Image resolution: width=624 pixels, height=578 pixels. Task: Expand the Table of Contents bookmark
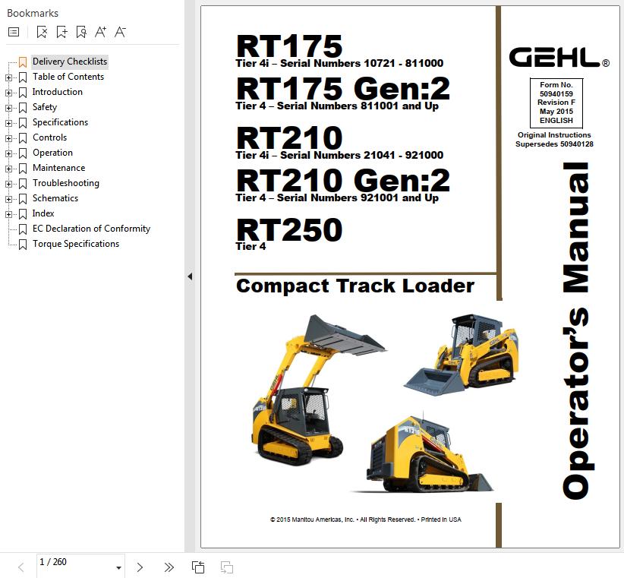point(8,77)
